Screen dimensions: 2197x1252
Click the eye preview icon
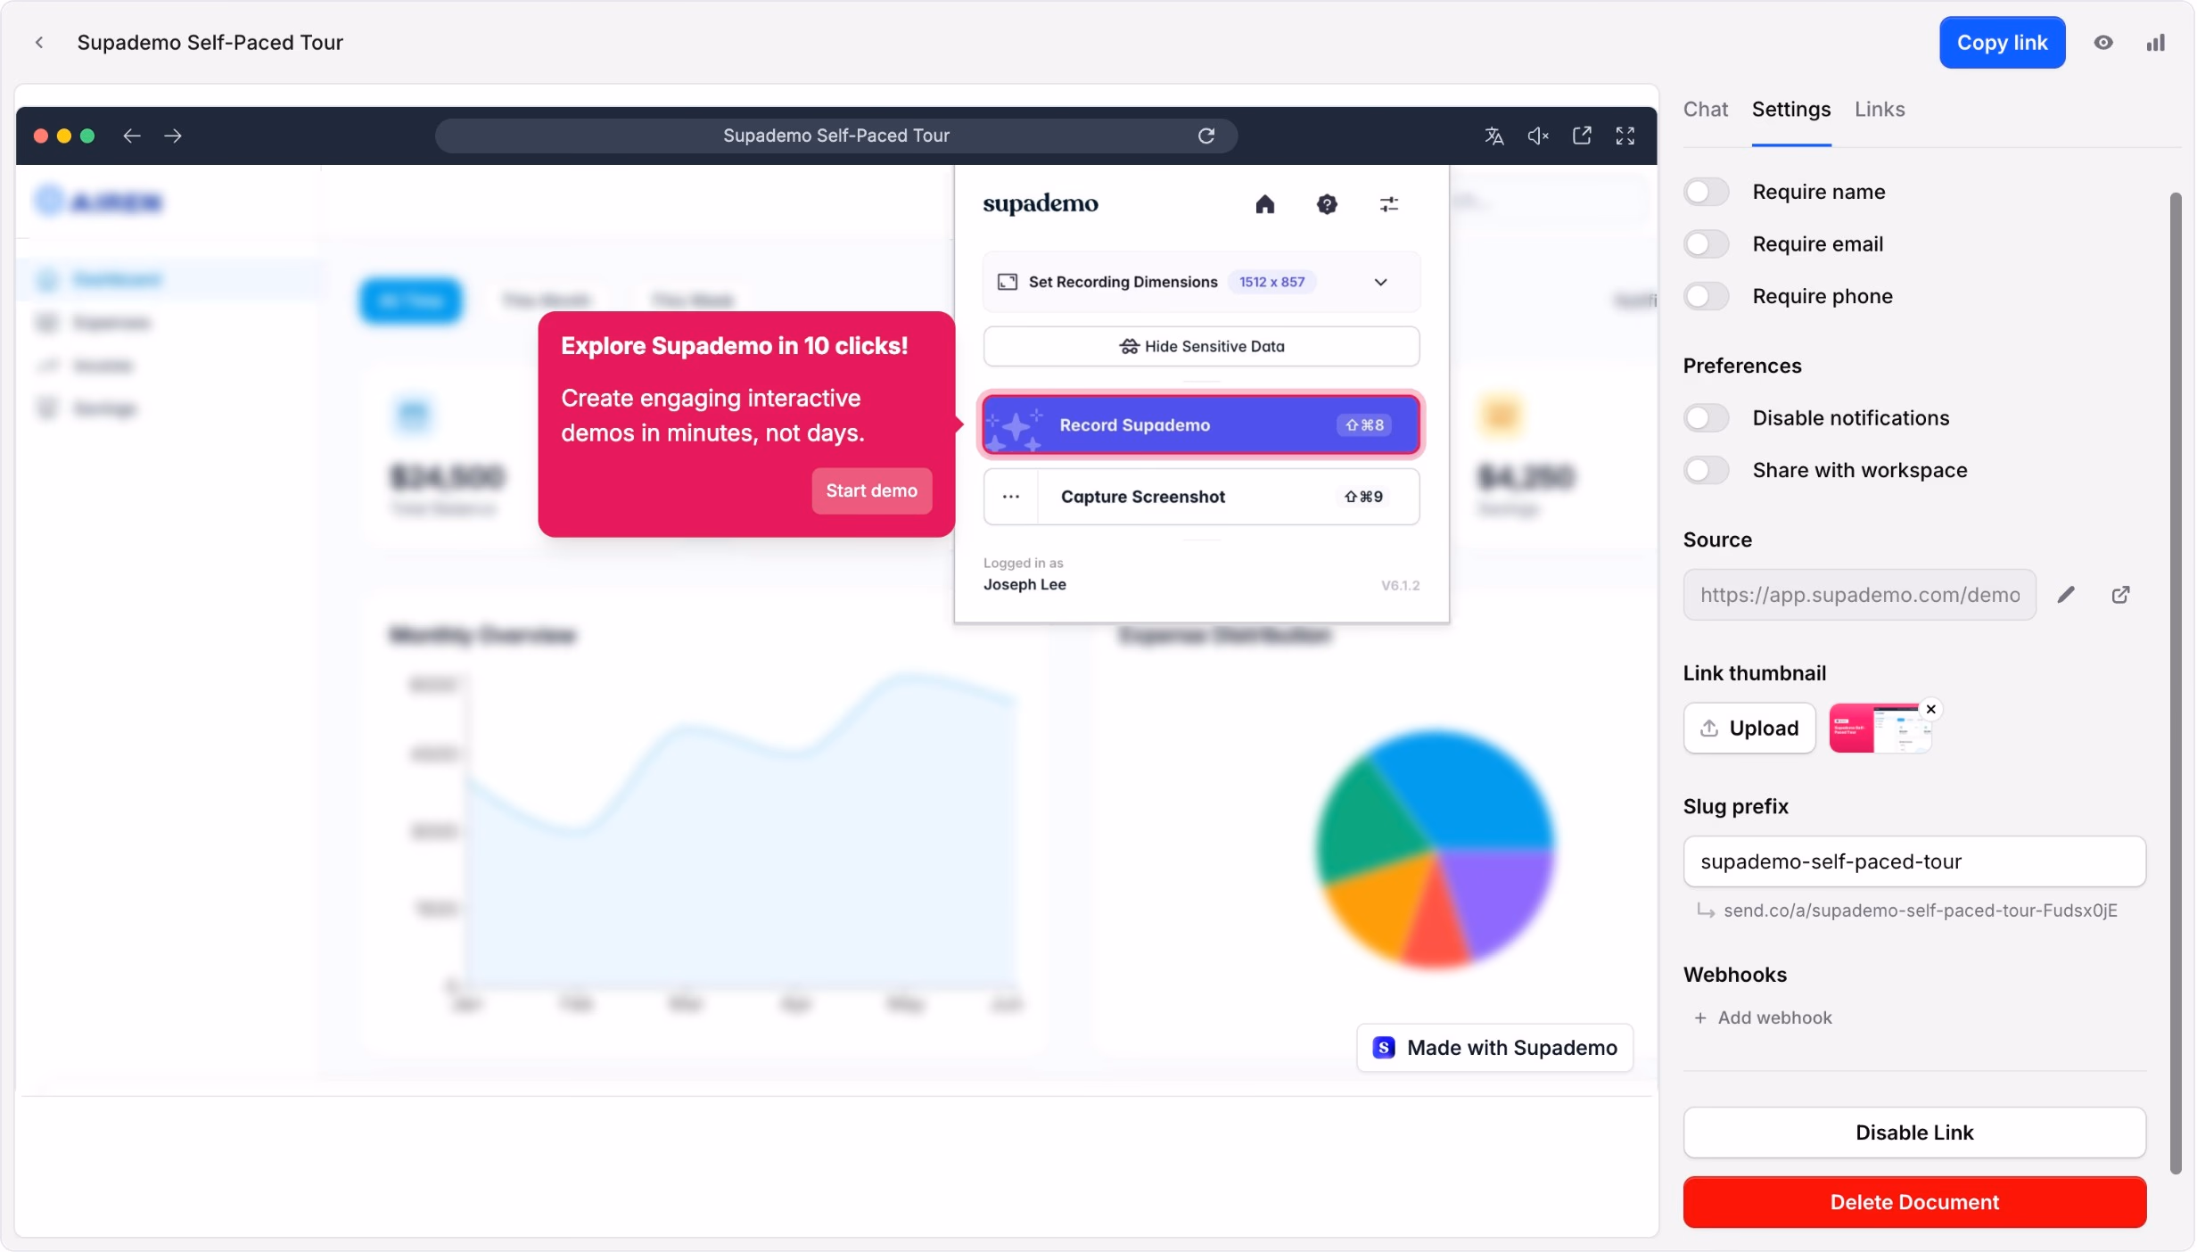[2103, 43]
